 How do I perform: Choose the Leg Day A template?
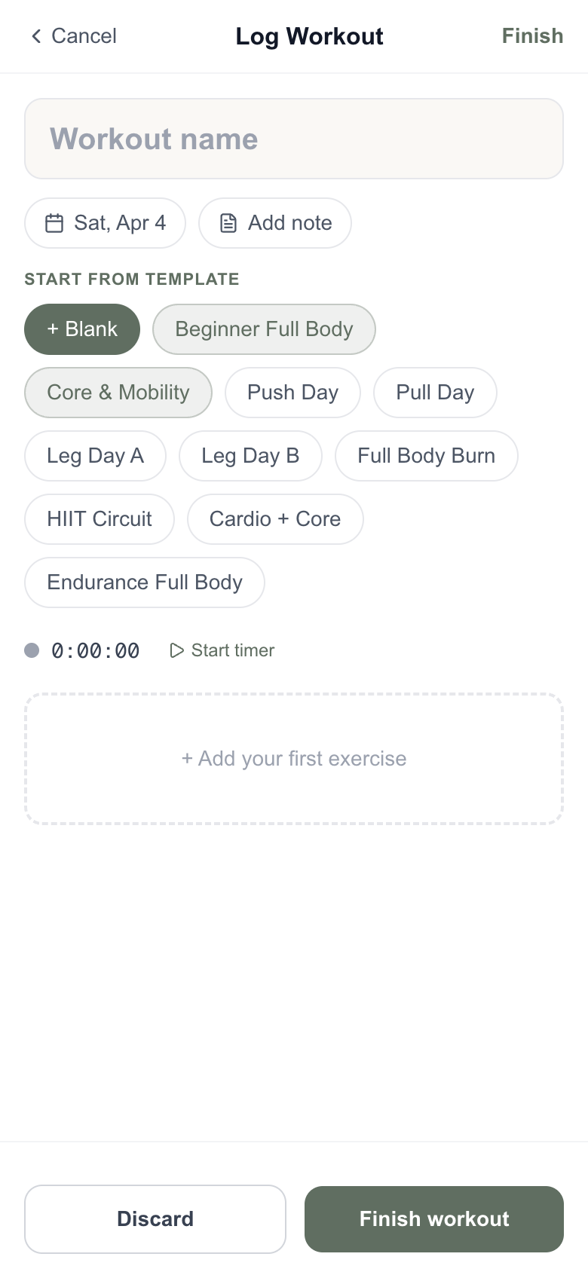[95, 456]
